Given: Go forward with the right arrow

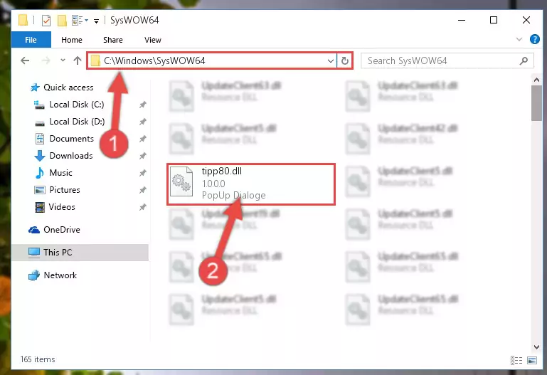Looking at the screenshot, I should point(46,60).
